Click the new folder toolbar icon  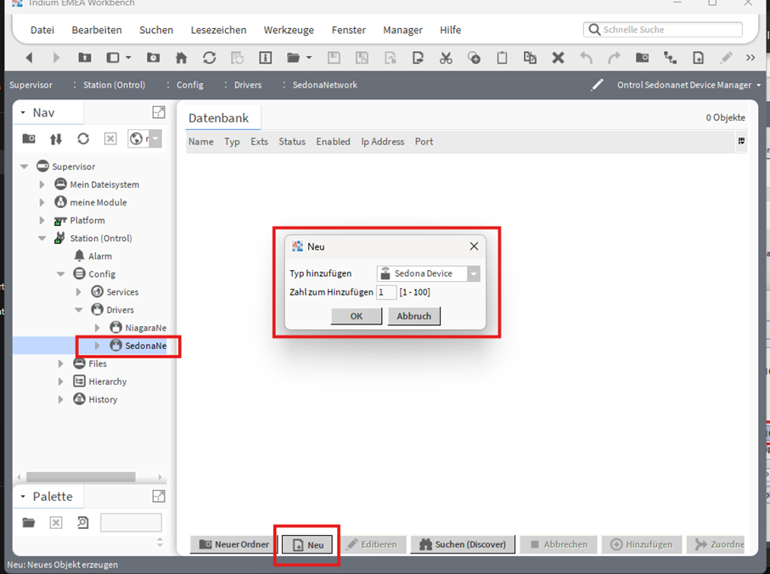(642, 58)
